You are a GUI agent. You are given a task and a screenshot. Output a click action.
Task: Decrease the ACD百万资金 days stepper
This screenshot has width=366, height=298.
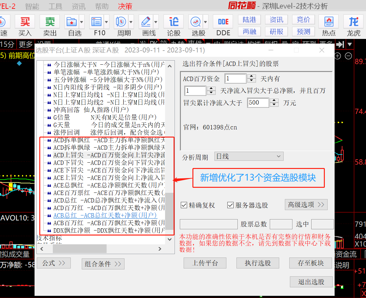(252, 81)
